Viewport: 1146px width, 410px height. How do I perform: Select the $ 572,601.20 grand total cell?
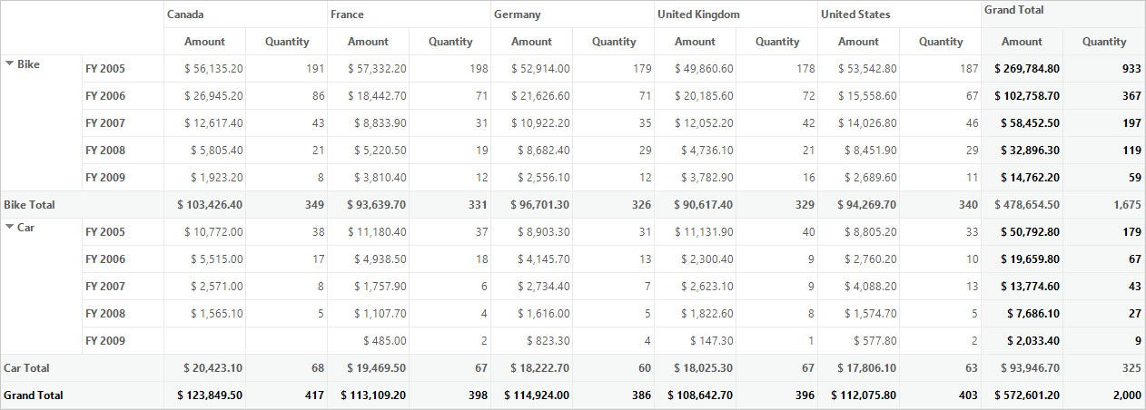(x=1023, y=395)
